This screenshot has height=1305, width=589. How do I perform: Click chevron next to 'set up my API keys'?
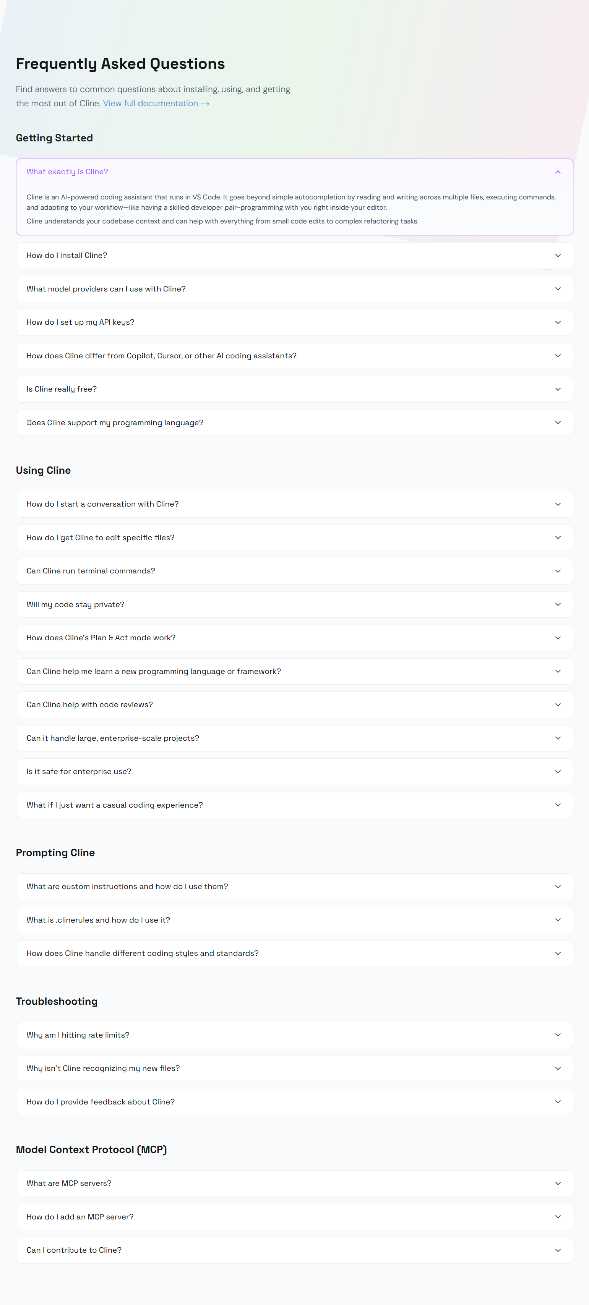pyautogui.click(x=558, y=322)
